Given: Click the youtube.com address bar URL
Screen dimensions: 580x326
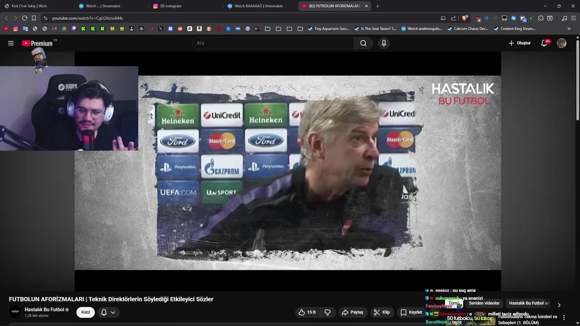Looking at the screenshot, I should click(x=87, y=18).
